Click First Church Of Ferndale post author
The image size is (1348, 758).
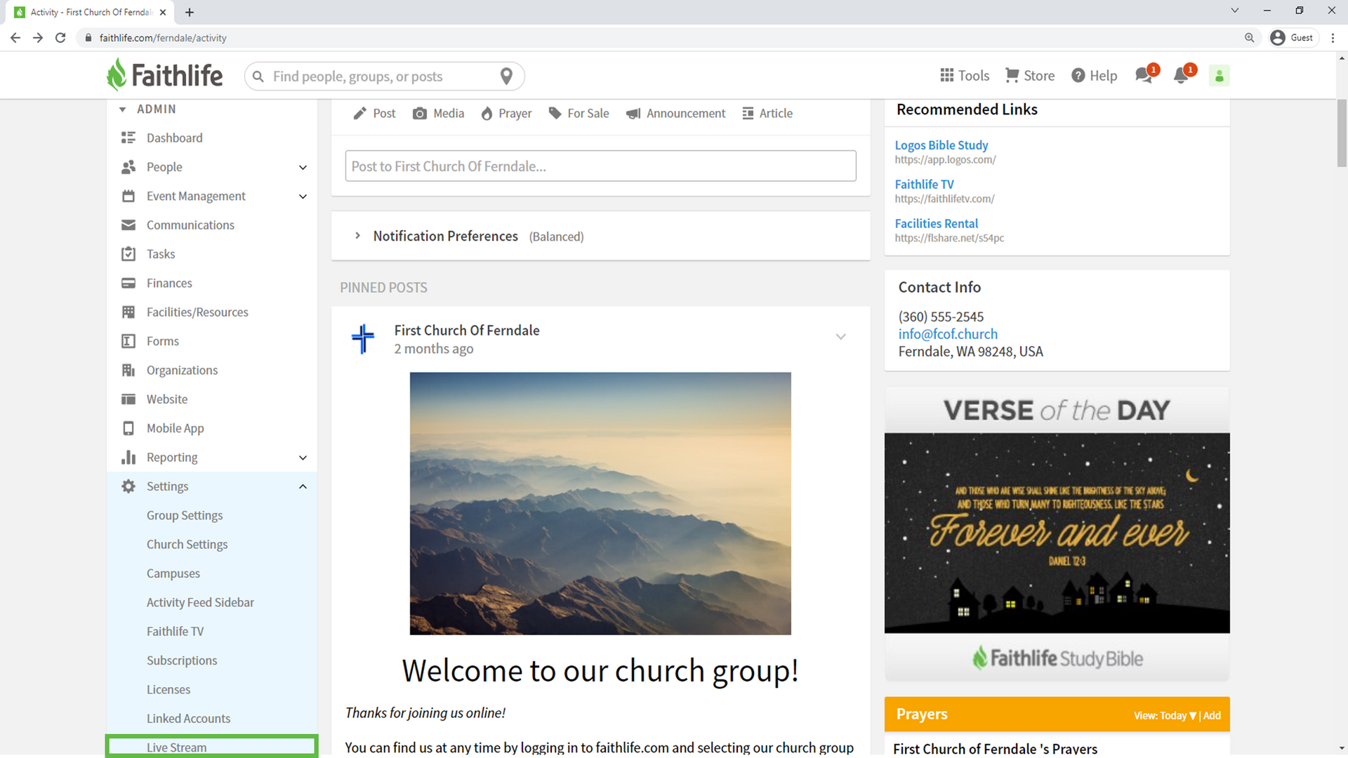467,330
